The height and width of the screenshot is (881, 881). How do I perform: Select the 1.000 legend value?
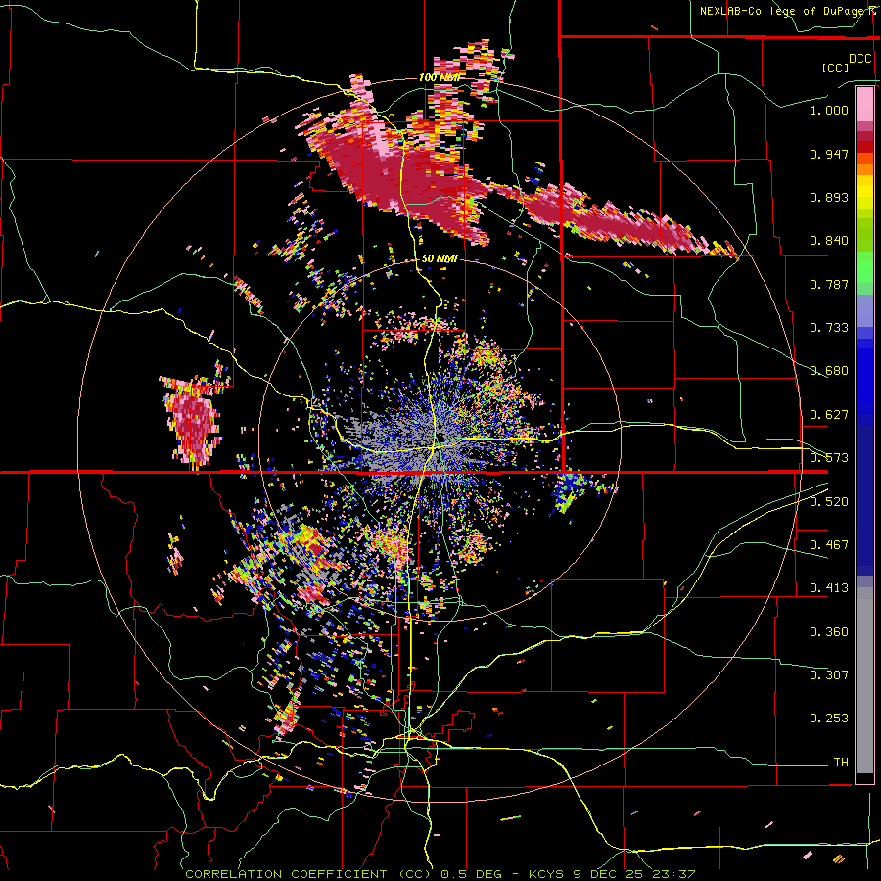pyautogui.click(x=829, y=110)
